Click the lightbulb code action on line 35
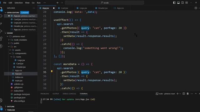 coord(52,71)
